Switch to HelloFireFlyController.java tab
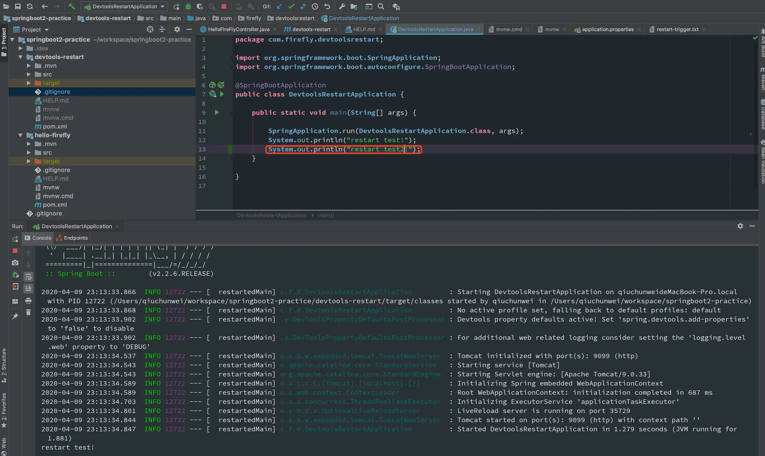 (x=238, y=29)
